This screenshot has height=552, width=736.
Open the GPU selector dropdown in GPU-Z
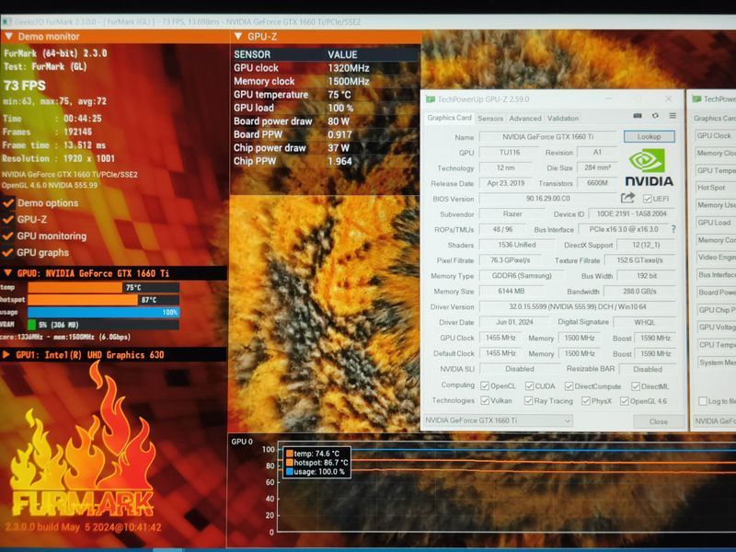[x=498, y=420]
